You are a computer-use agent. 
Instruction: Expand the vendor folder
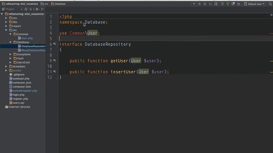[6, 71]
